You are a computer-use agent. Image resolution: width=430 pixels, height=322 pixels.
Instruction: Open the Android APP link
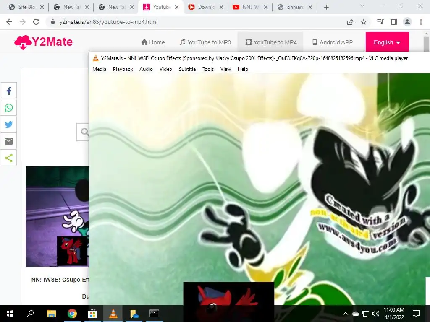click(x=333, y=42)
